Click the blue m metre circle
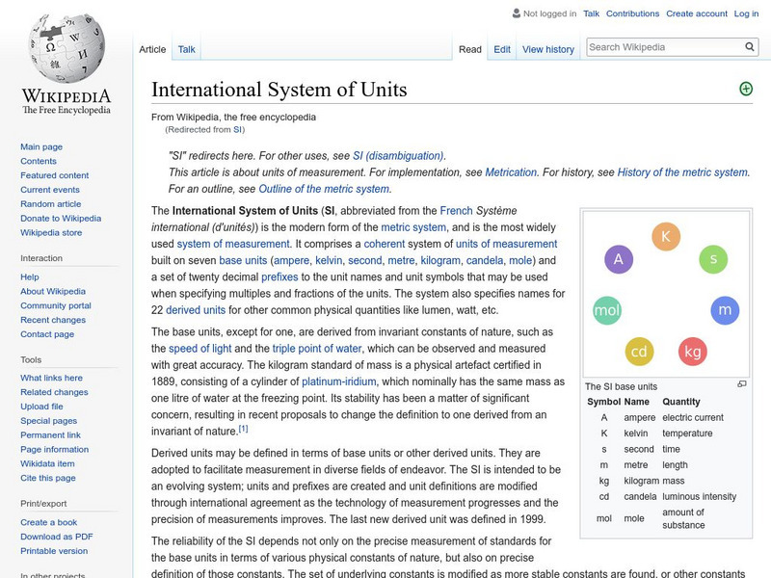 click(x=725, y=310)
